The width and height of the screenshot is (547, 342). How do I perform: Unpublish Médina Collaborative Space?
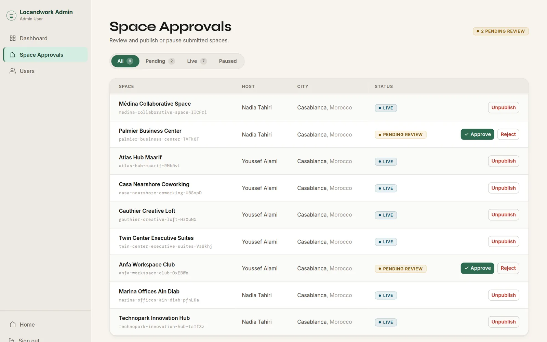[503, 107]
